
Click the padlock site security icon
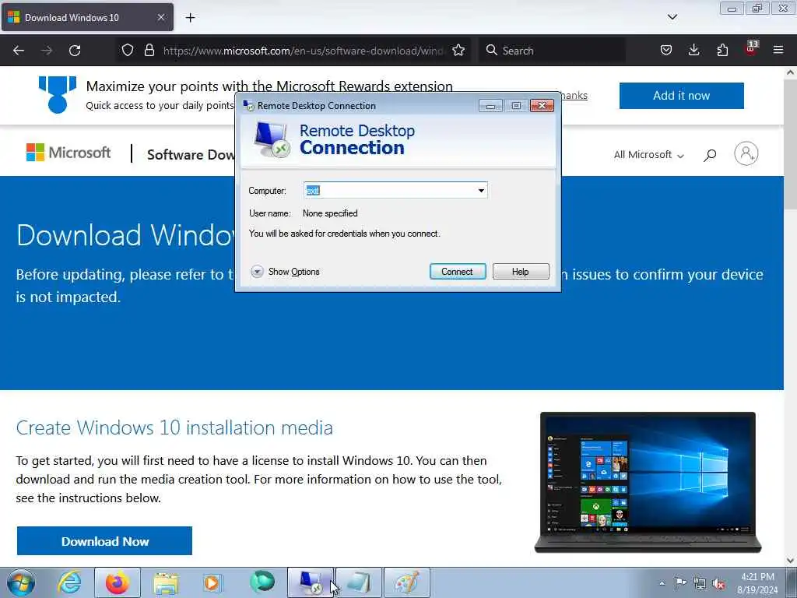[x=149, y=51]
